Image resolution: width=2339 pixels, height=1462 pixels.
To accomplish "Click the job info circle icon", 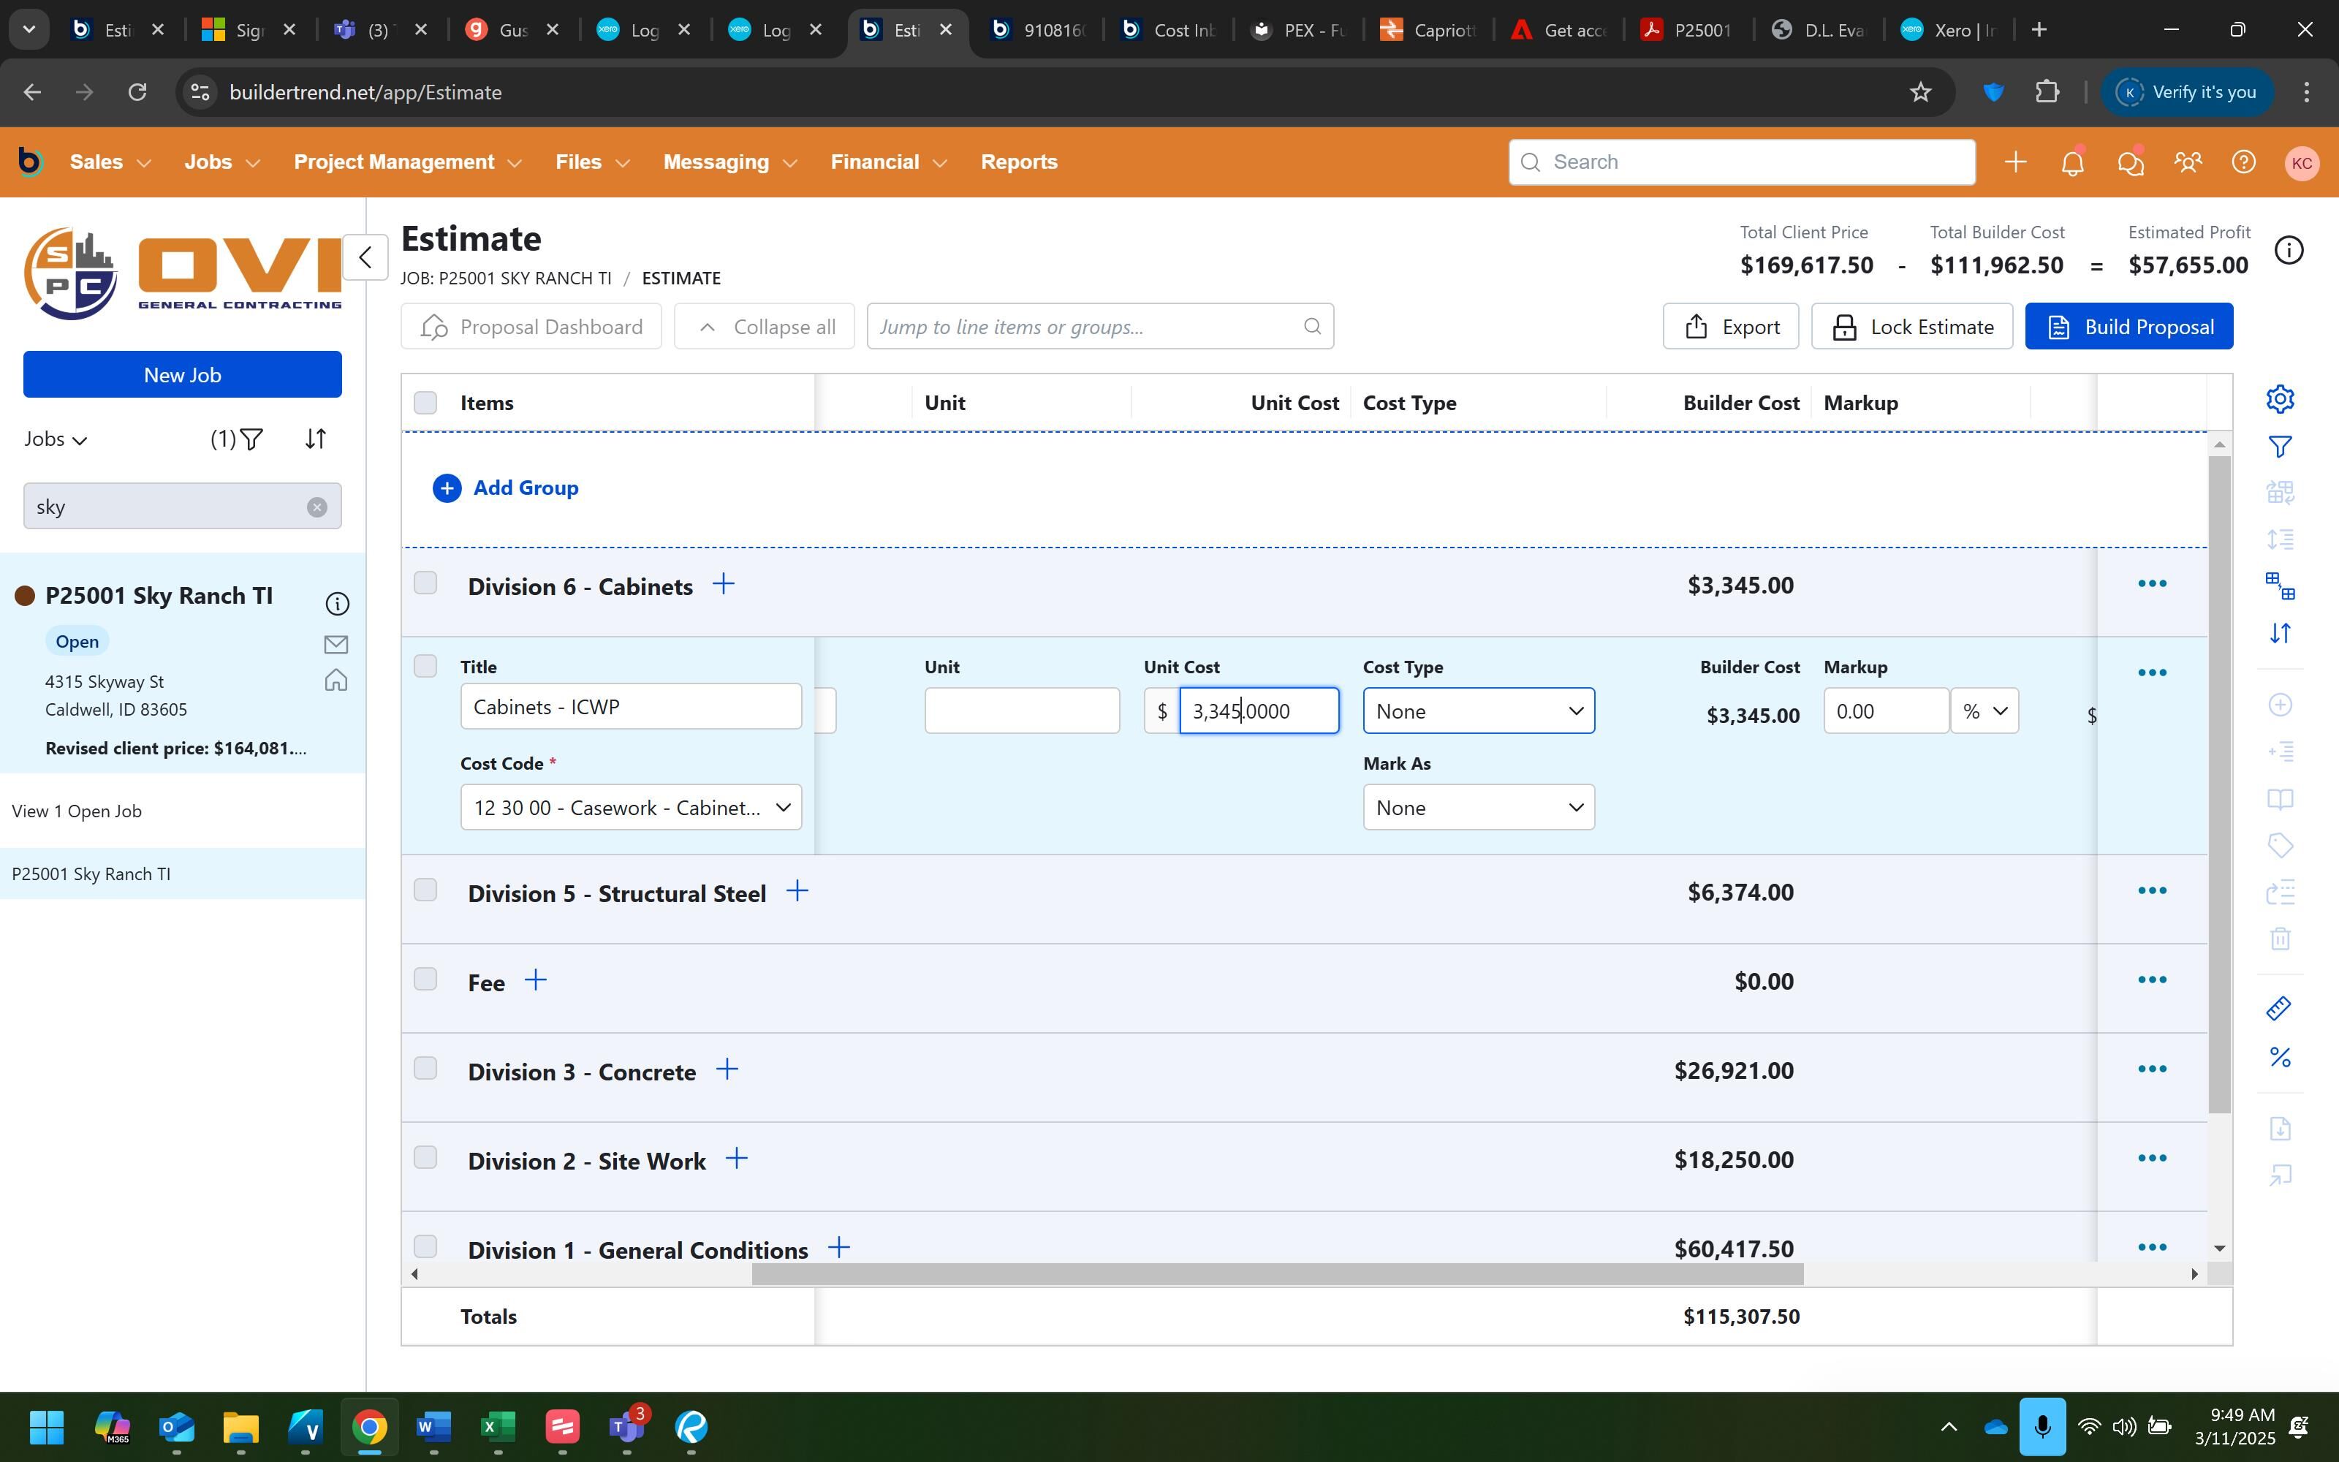I will 336,605.
